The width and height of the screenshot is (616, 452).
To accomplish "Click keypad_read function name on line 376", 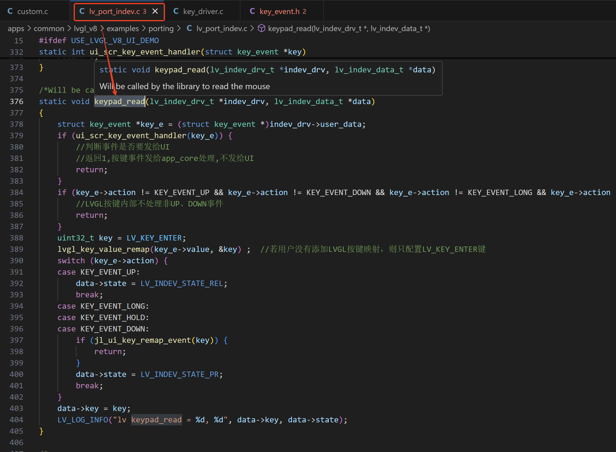I will tap(119, 102).
